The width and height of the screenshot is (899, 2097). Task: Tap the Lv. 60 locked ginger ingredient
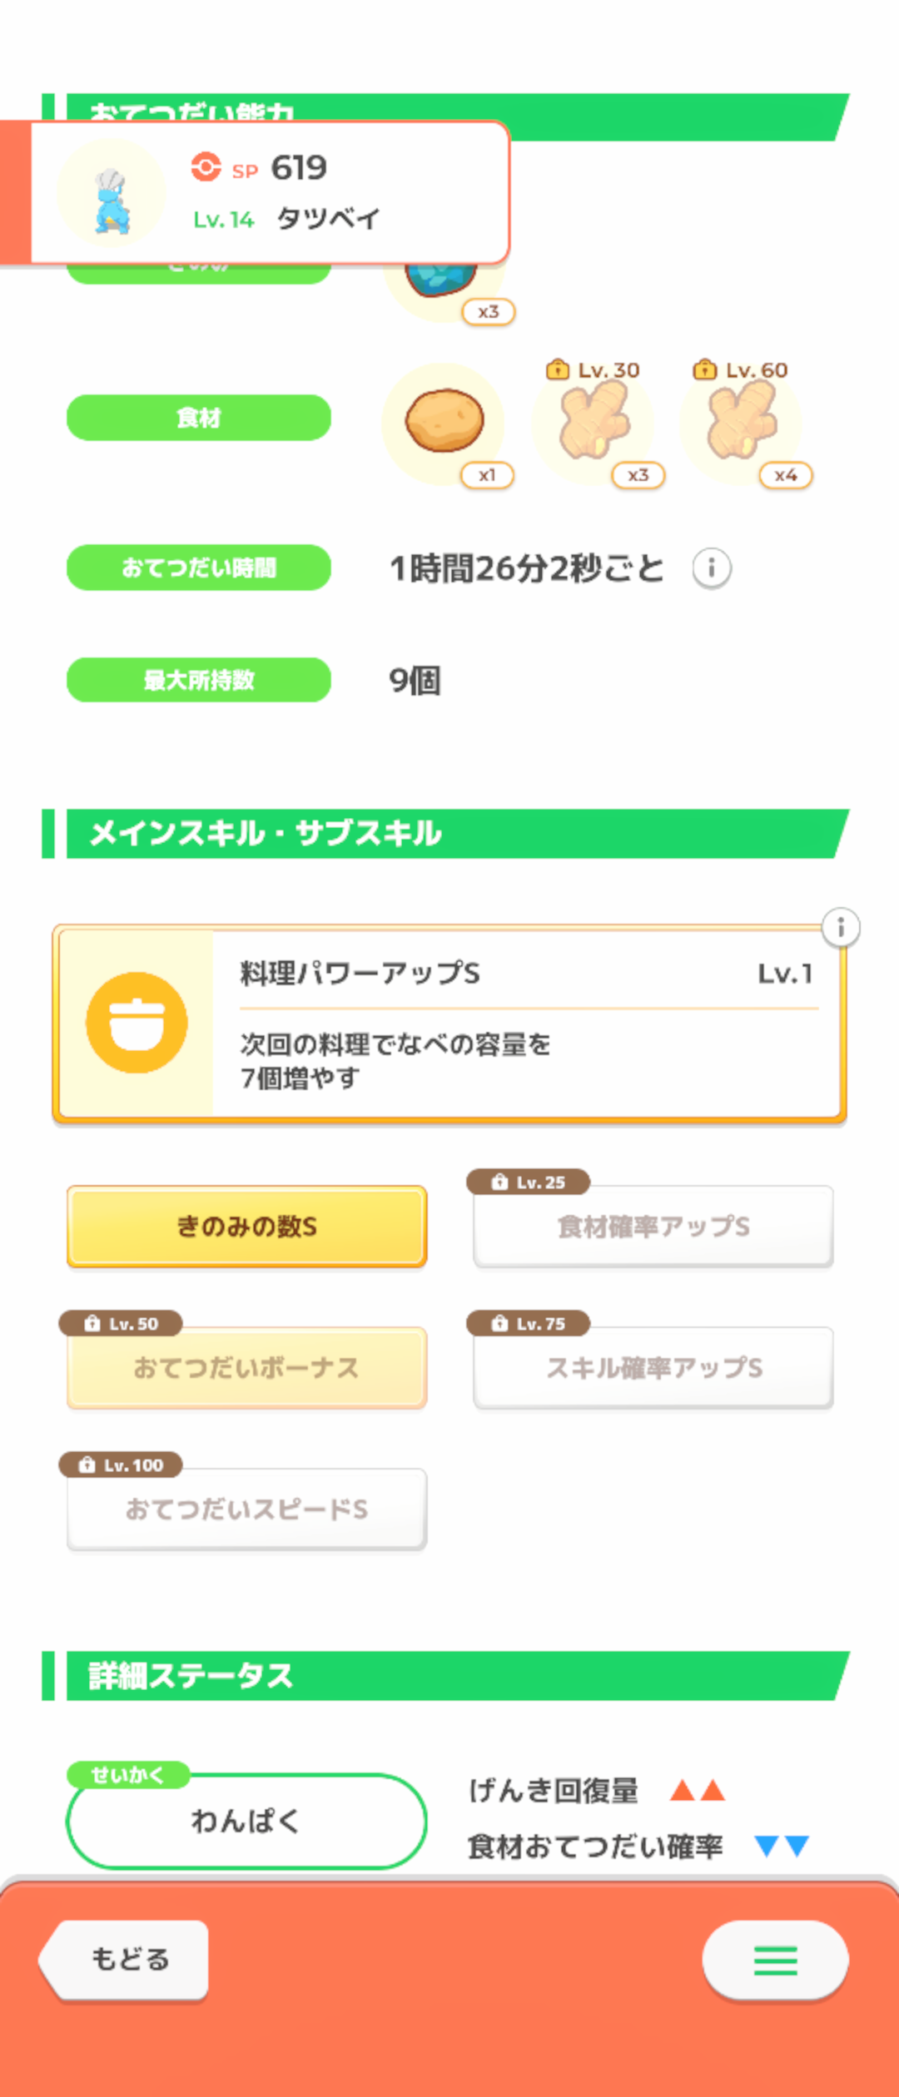(x=741, y=421)
